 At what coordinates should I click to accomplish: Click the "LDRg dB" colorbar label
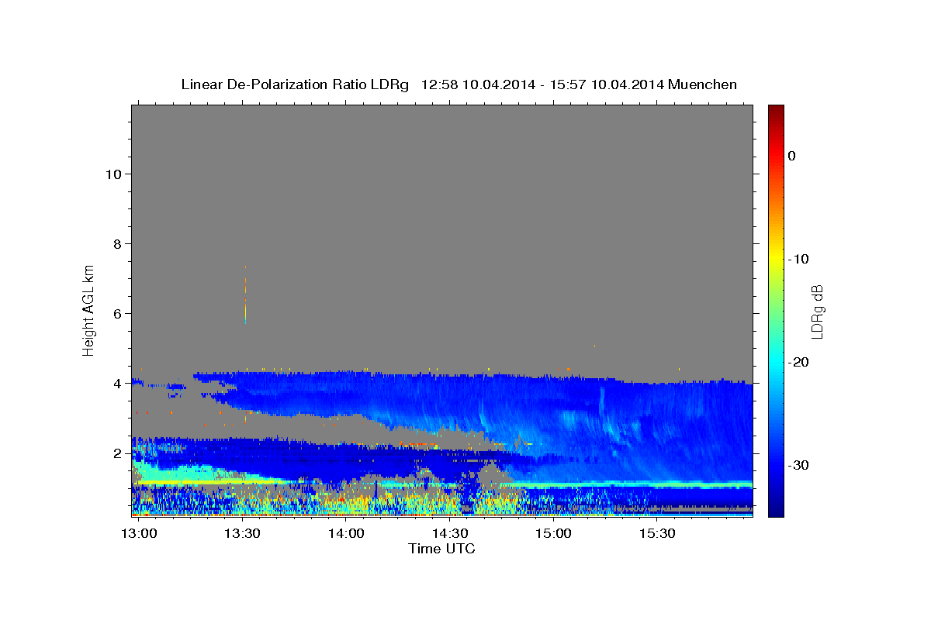point(816,312)
